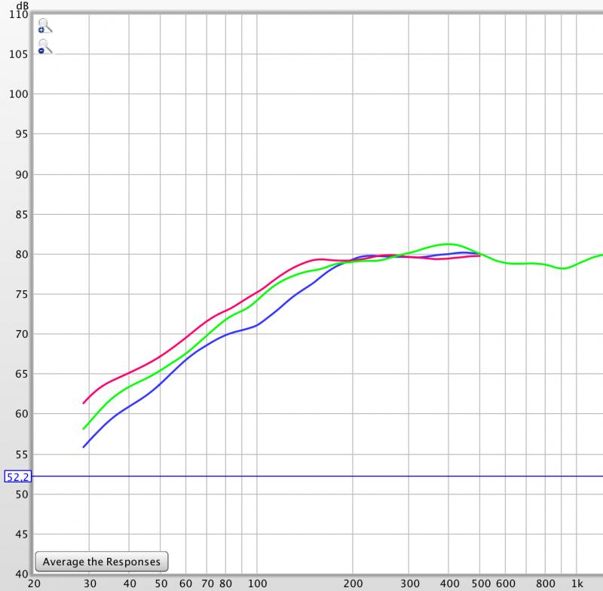Click the 500 Hz frequency axis label
The image size is (603, 591).
pos(481,583)
